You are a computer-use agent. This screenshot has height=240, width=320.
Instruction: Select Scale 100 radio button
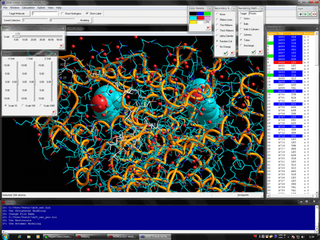23,105
